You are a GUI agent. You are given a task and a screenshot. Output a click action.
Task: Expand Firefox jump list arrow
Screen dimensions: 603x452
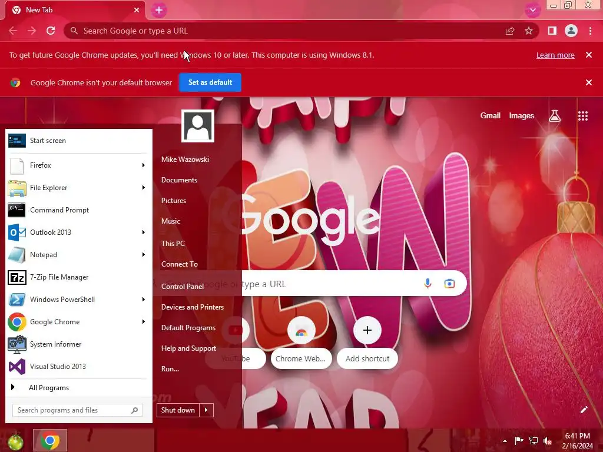point(144,165)
